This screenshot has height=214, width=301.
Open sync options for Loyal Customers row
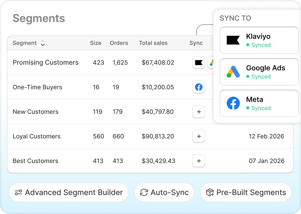199,136
